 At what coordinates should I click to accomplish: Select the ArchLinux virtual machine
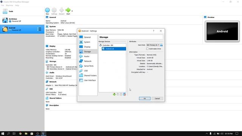(22, 20)
